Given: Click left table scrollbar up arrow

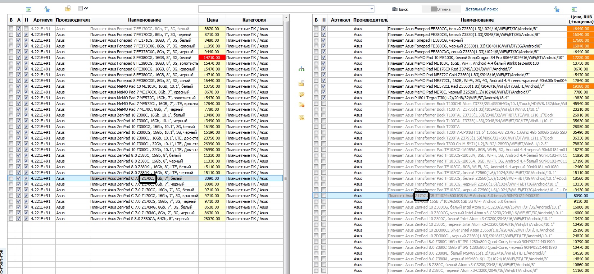Looking at the screenshot, I should [286, 18].
